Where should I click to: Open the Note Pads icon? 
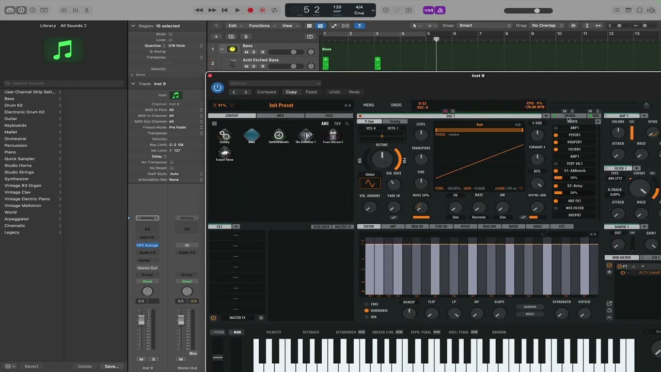click(x=628, y=10)
